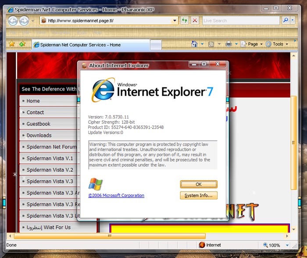Image resolution: width=307 pixels, height=258 pixels.
Task: Open the 'Wiat For Us' menu link
Action: pos(49,227)
